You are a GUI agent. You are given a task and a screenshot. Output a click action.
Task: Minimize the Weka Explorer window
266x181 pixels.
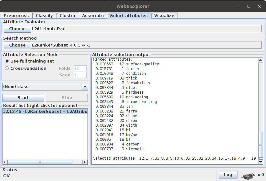pos(238,7)
